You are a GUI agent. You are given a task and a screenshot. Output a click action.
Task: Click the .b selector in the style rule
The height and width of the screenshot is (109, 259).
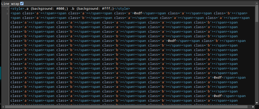[72, 9]
